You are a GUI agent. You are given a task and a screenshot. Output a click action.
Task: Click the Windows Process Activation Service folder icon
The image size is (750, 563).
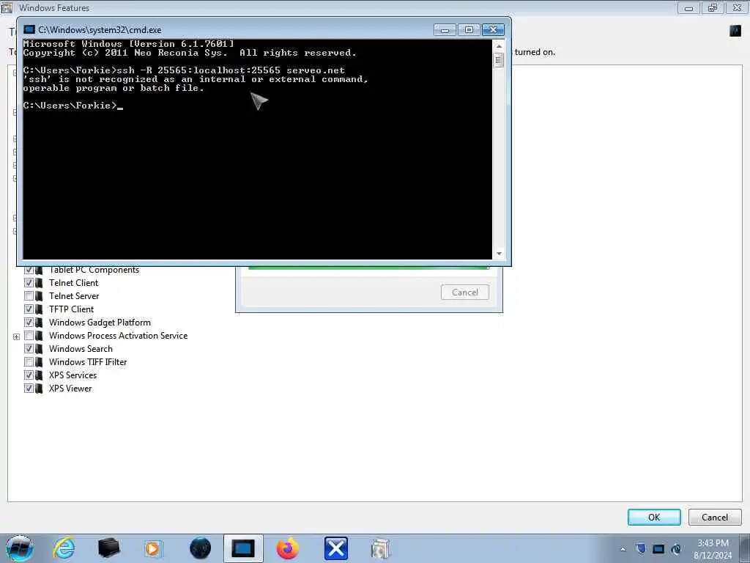[40, 336]
